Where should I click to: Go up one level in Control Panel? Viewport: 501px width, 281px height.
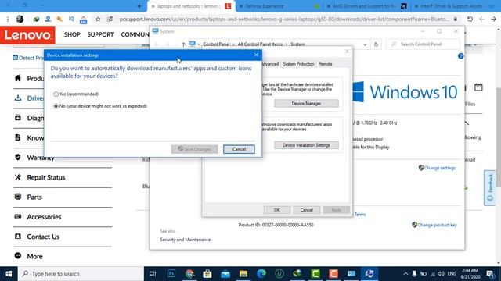183,44
